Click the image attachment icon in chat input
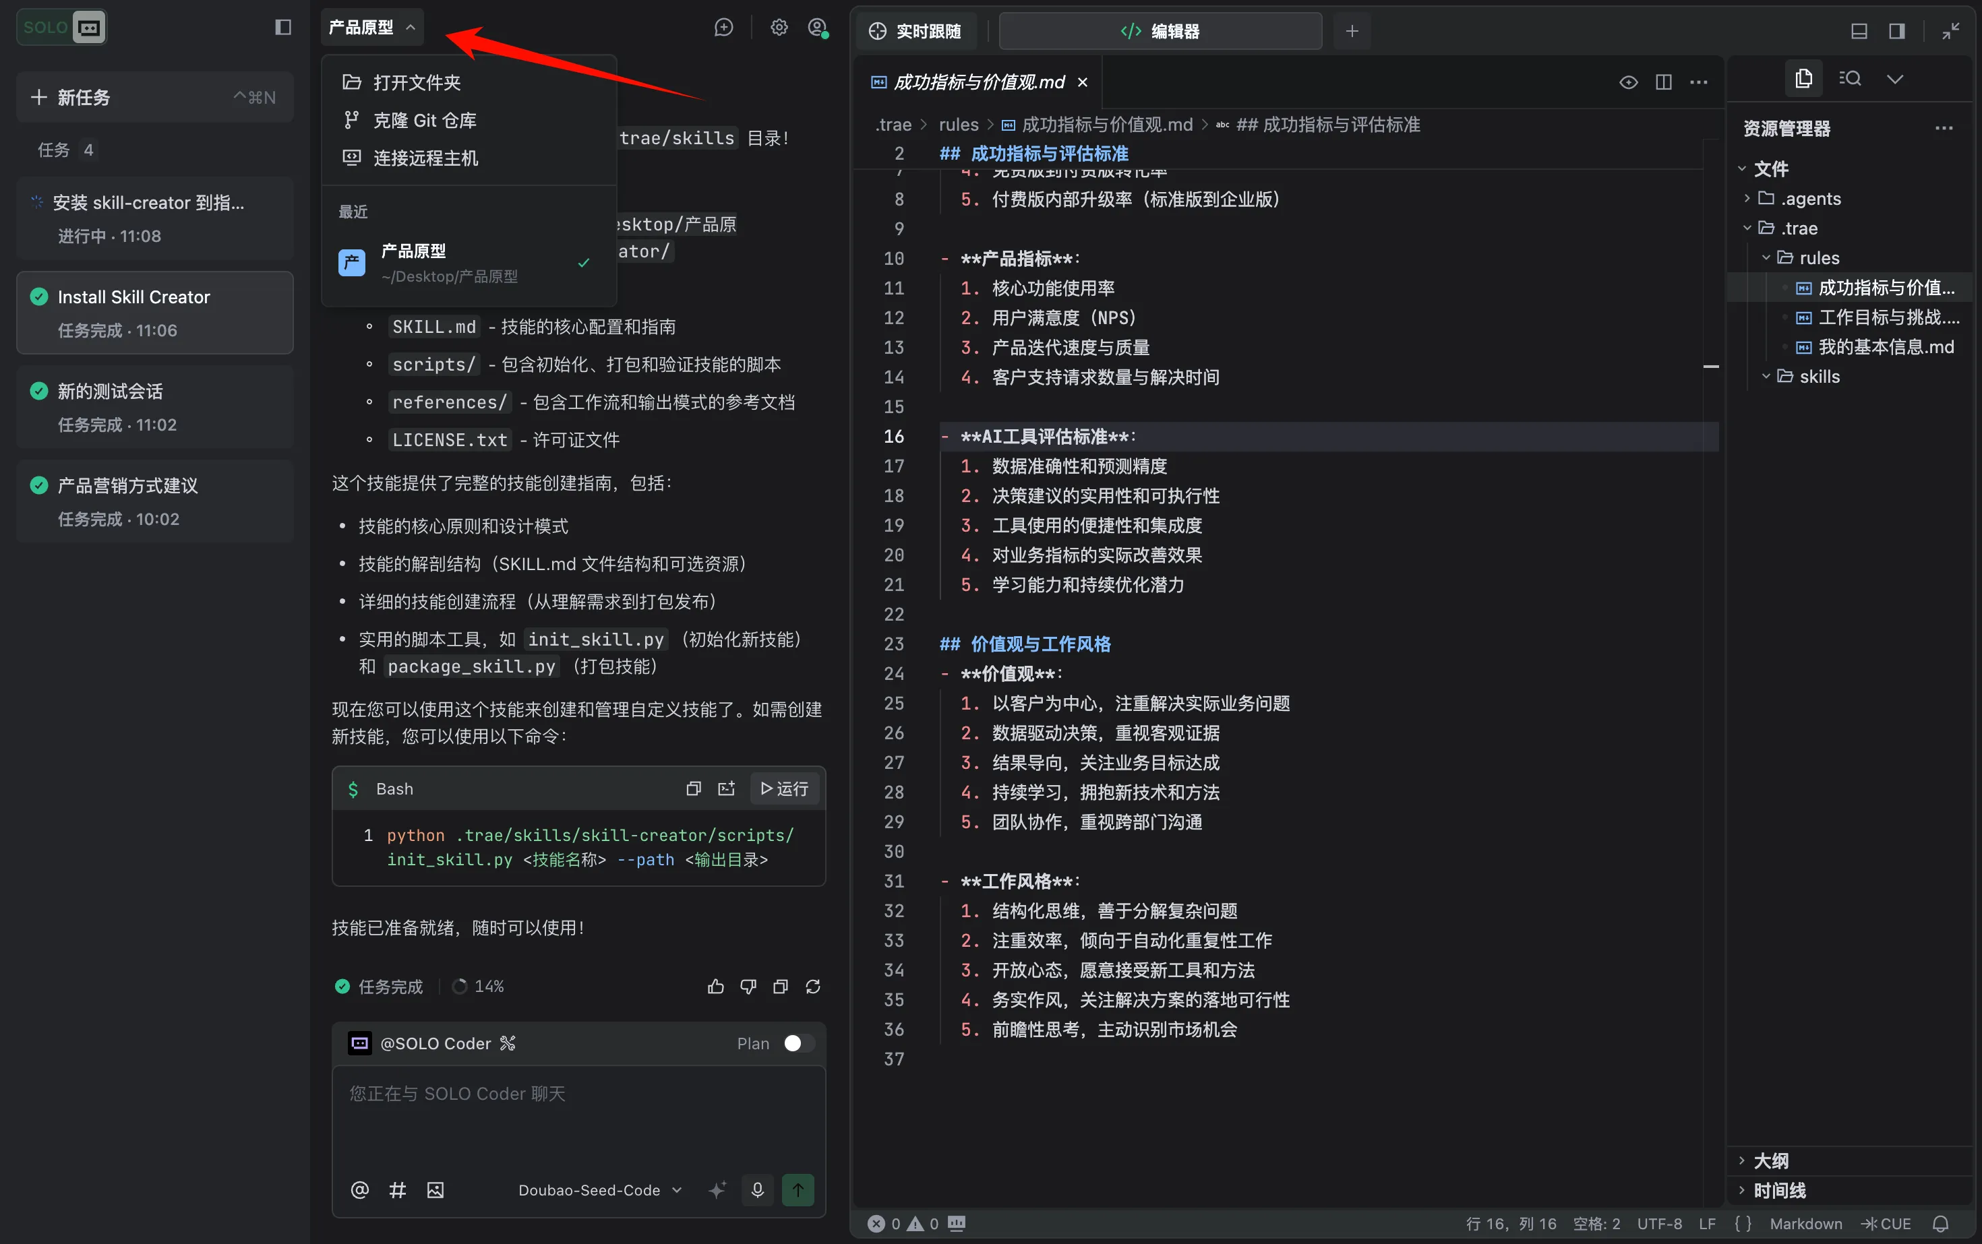The image size is (1982, 1244). pyautogui.click(x=436, y=1189)
